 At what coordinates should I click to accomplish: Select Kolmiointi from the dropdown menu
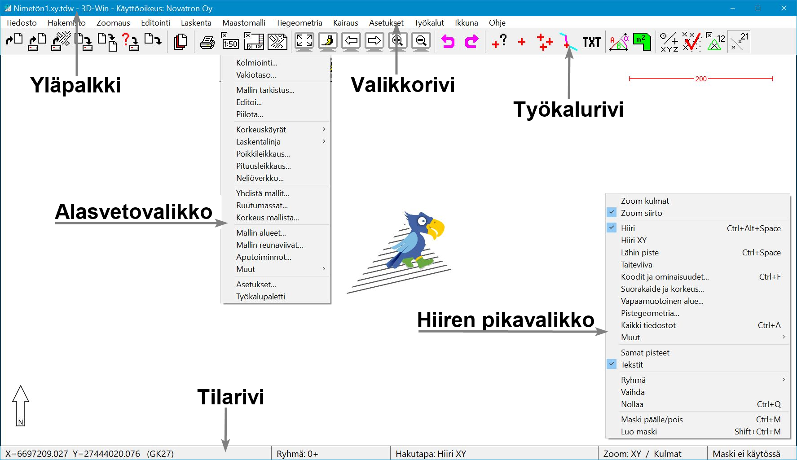pos(256,63)
